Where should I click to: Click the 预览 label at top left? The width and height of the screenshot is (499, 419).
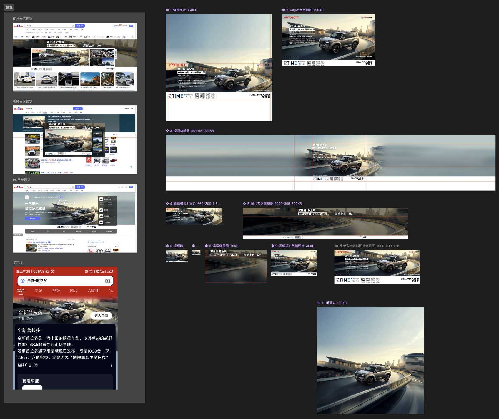(x=9, y=7)
